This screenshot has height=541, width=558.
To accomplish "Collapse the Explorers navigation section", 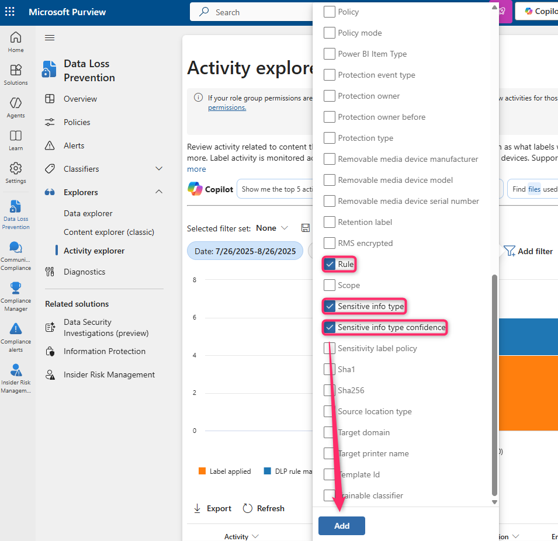I will pyautogui.click(x=158, y=192).
